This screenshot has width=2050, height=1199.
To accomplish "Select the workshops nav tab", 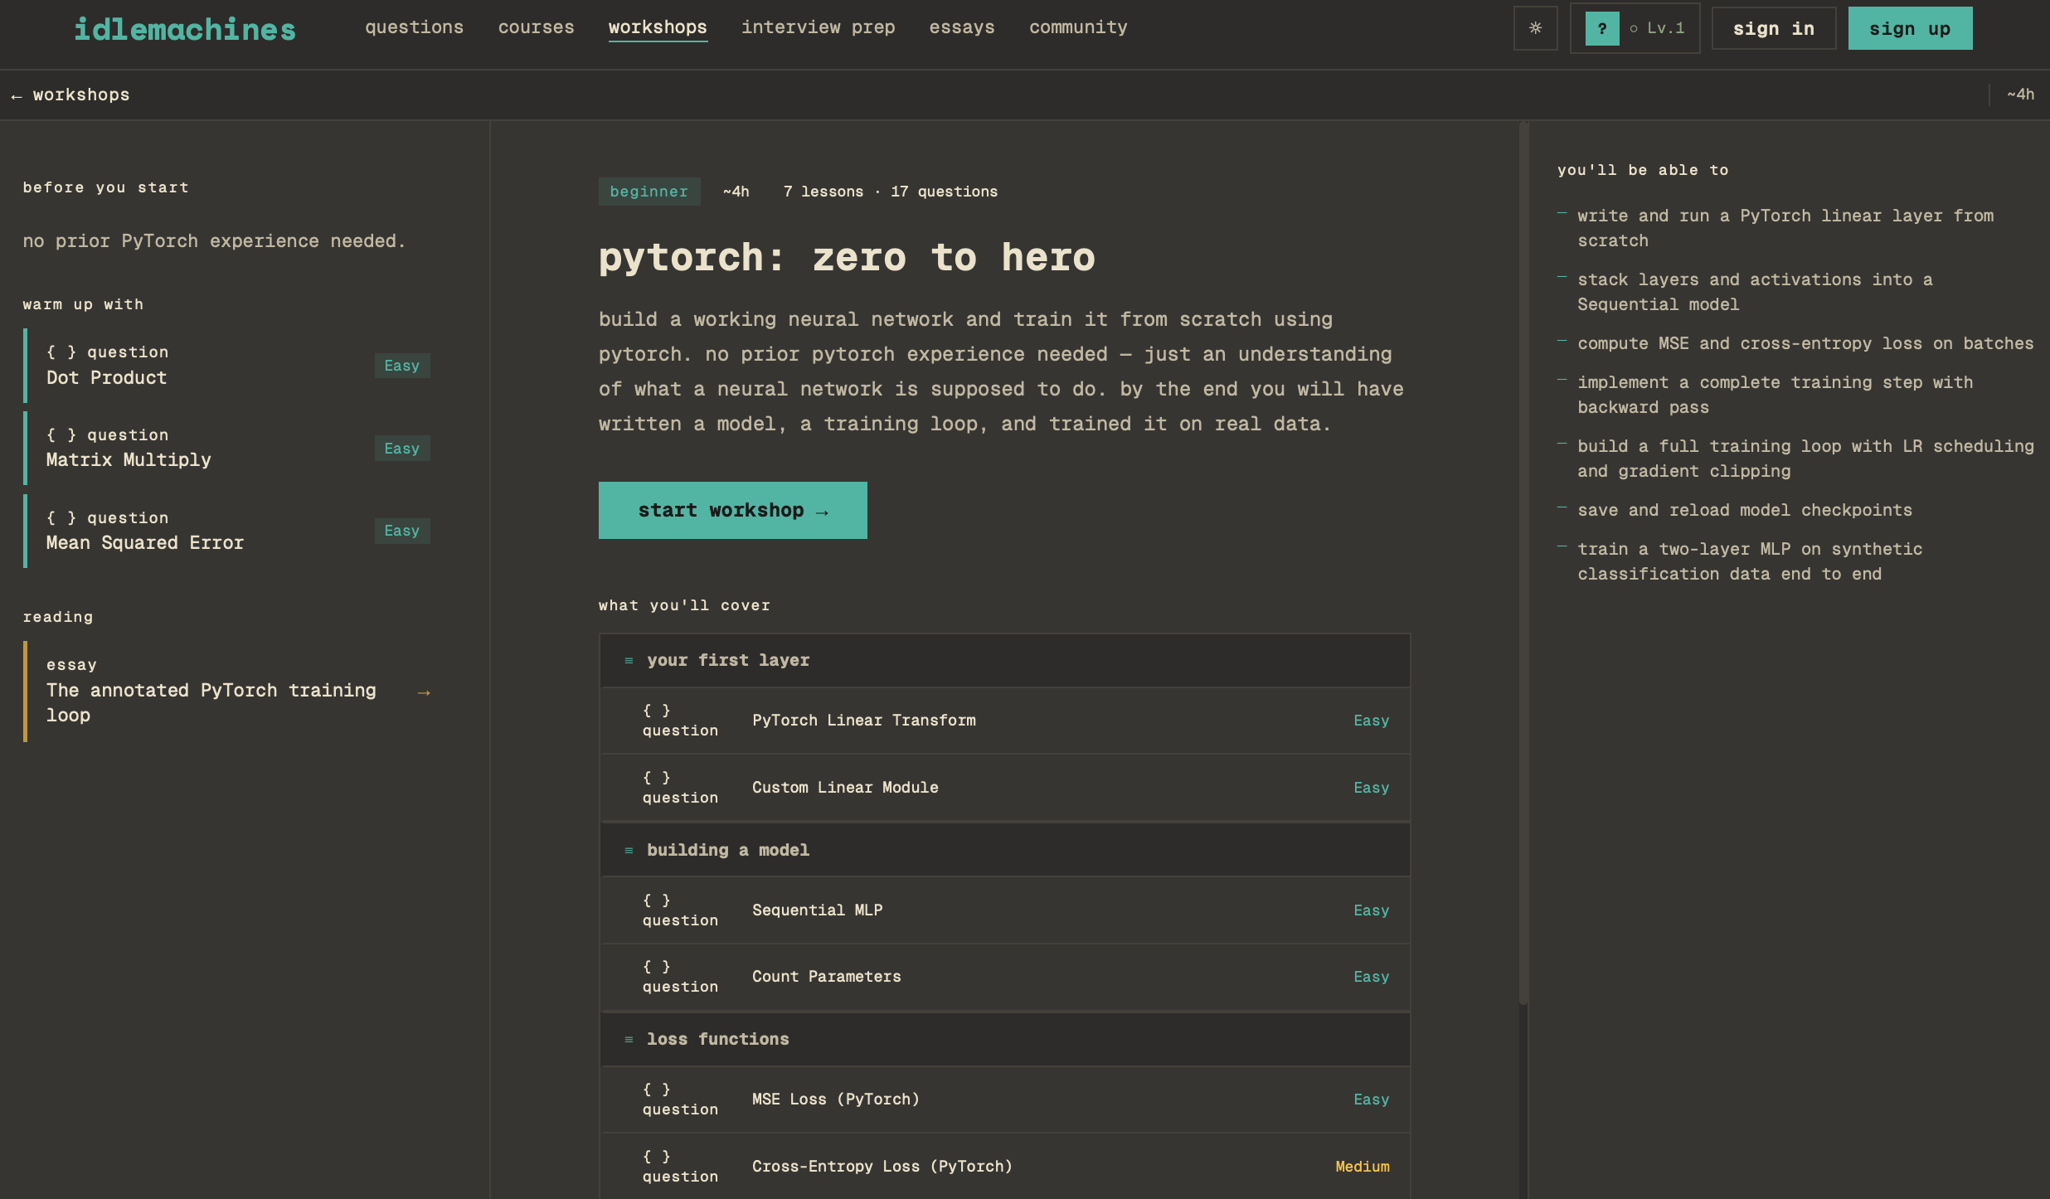I will pyautogui.click(x=658, y=27).
